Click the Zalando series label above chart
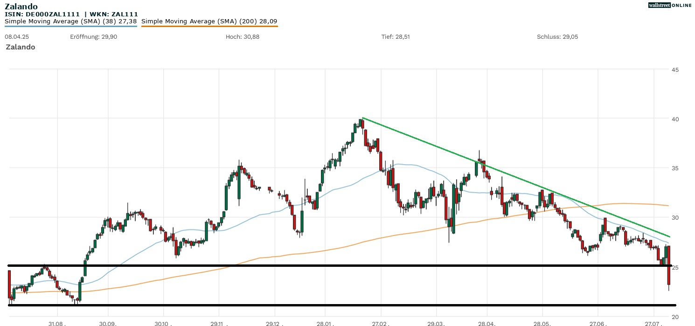The width and height of the screenshot is (695, 326). pos(21,47)
